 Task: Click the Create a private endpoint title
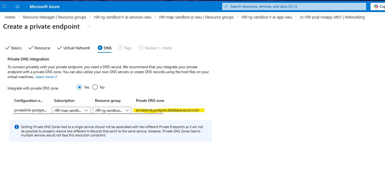tap(41, 27)
